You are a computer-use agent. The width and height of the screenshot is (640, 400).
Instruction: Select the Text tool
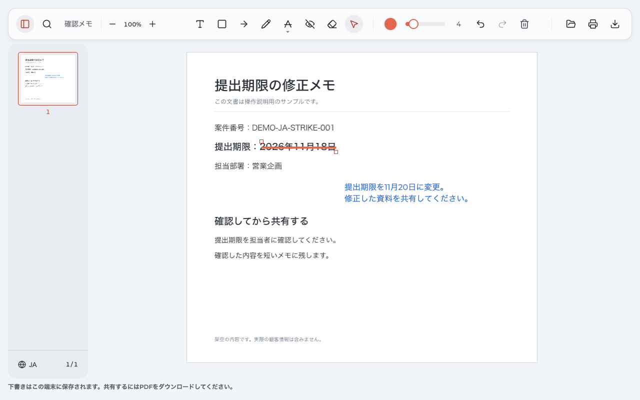point(200,24)
